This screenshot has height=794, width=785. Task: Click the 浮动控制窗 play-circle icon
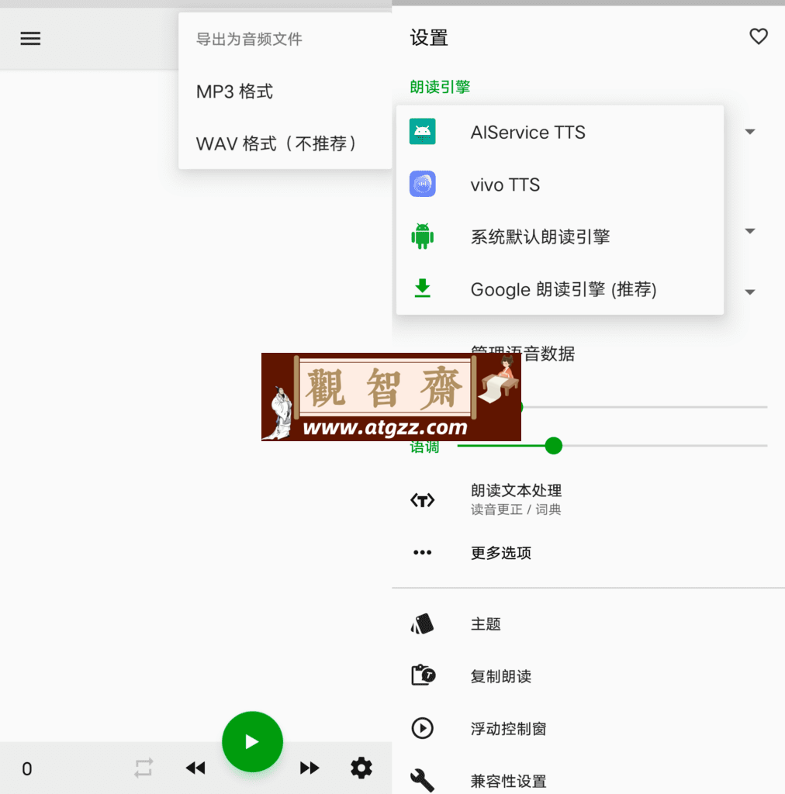point(423,728)
